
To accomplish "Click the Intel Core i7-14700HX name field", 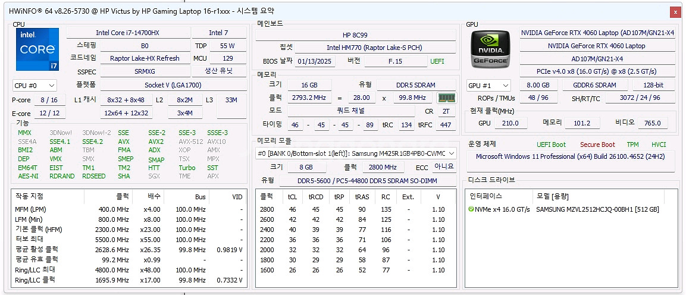I will [x=128, y=33].
